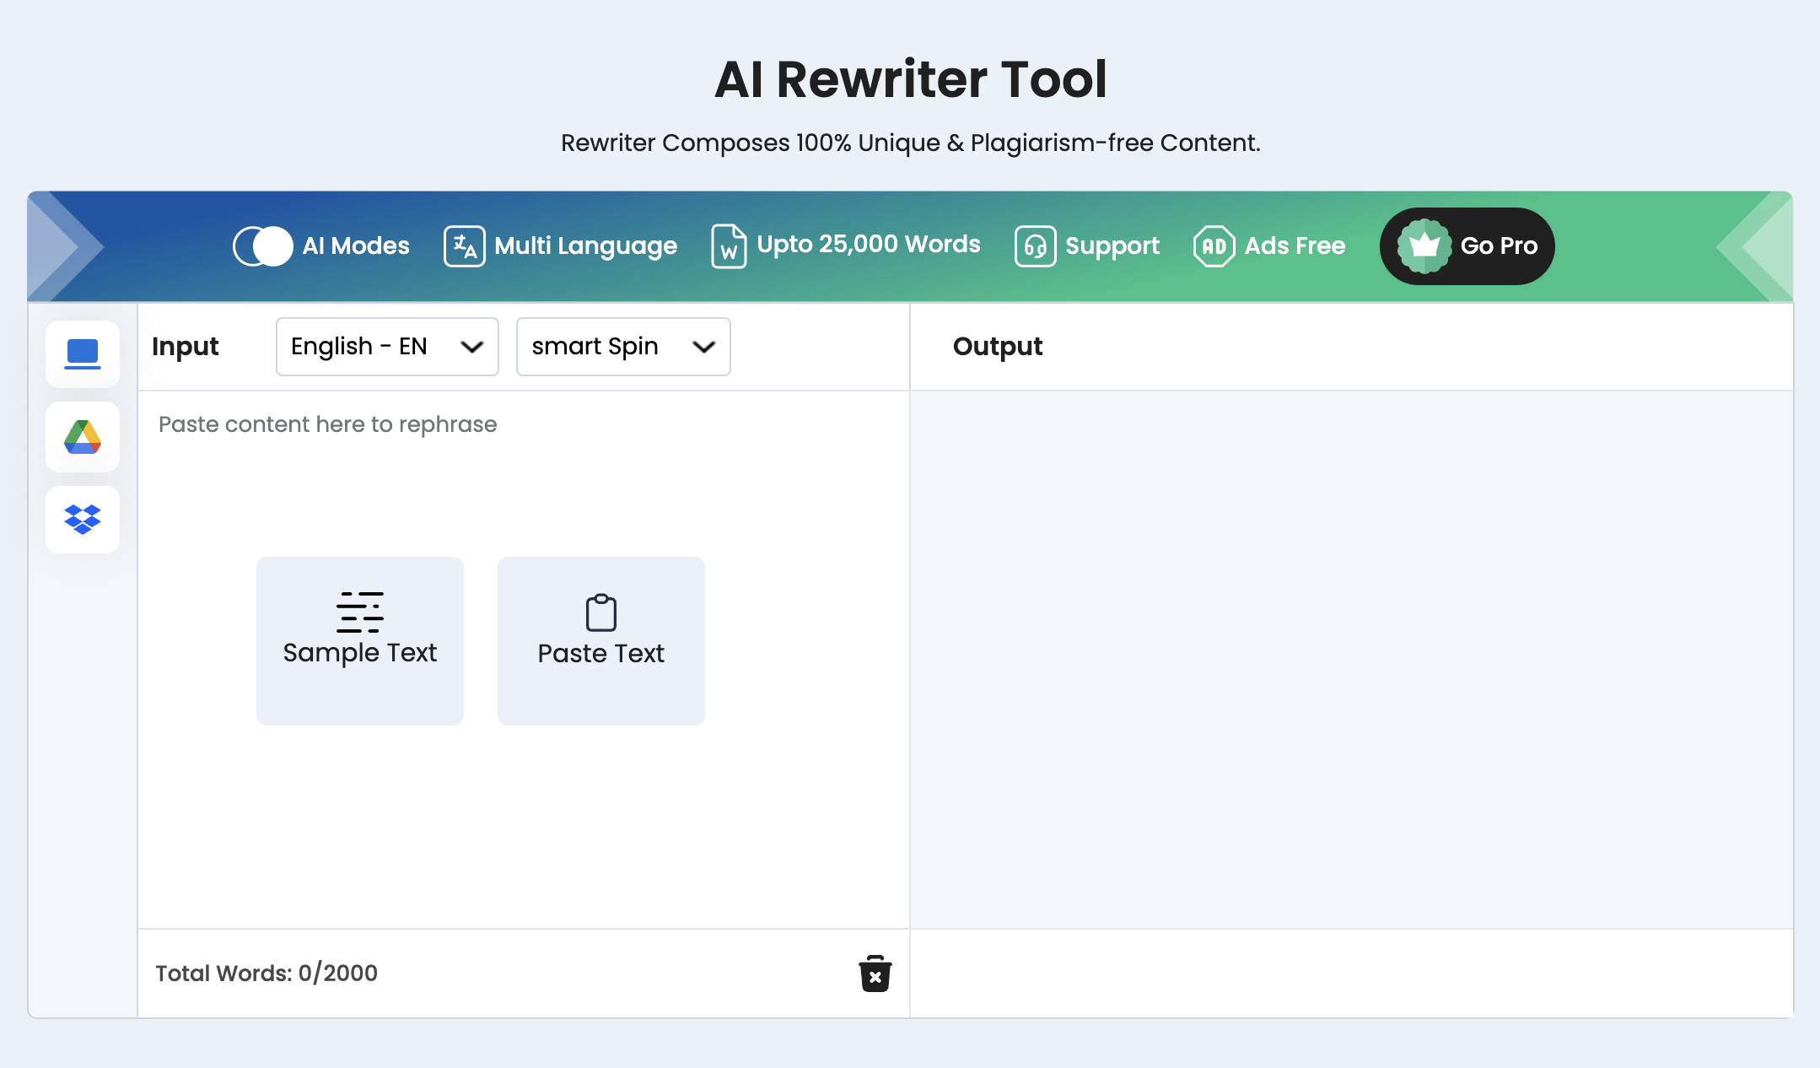This screenshot has height=1068, width=1820.
Task: Click the Sample Text button
Action: (x=360, y=641)
